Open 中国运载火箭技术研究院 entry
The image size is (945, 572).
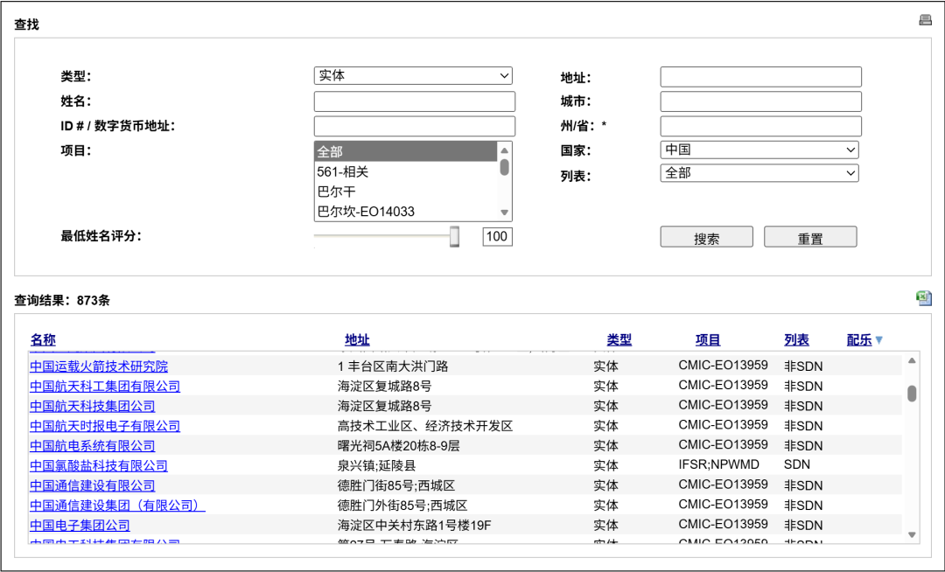pos(99,366)
